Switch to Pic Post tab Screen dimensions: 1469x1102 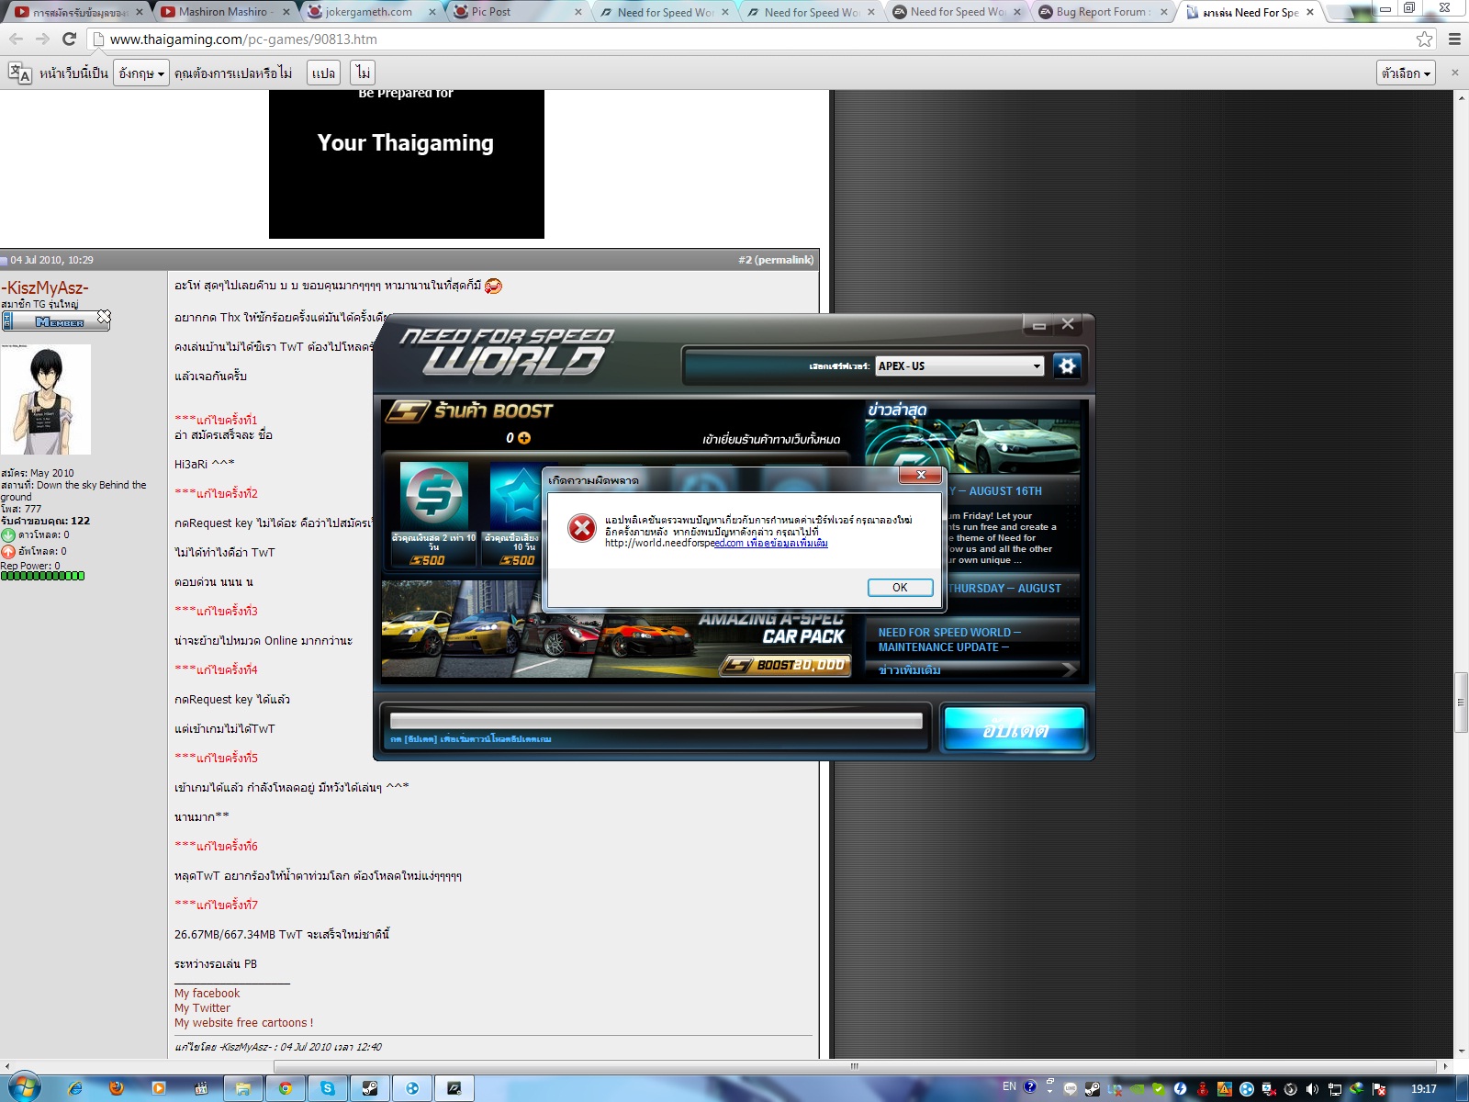point(514,12)
